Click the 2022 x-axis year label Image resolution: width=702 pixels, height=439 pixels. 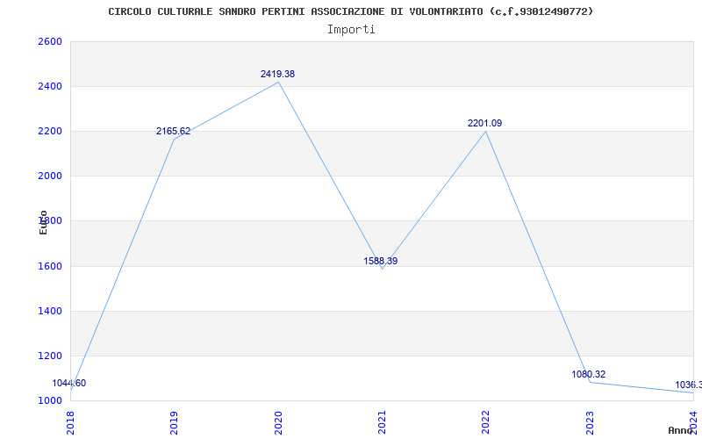tap(486, 423)
